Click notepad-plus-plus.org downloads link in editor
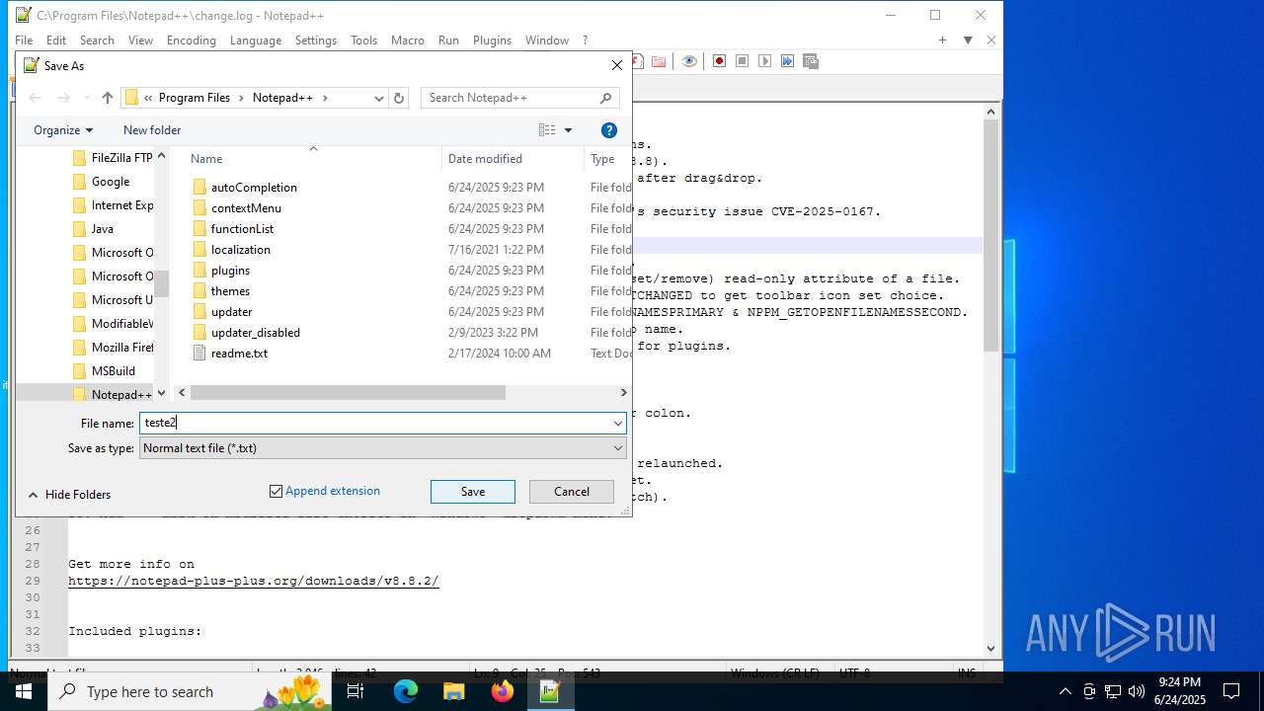The image size is (1264, 711). pos(254,581)
